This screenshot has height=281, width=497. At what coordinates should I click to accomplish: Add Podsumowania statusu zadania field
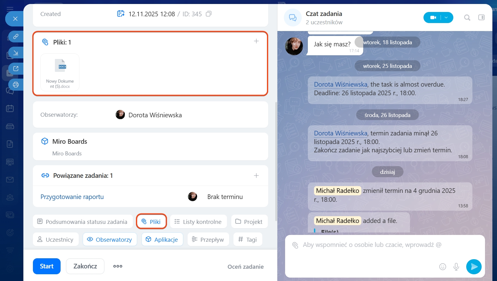(x=83, y=221)
